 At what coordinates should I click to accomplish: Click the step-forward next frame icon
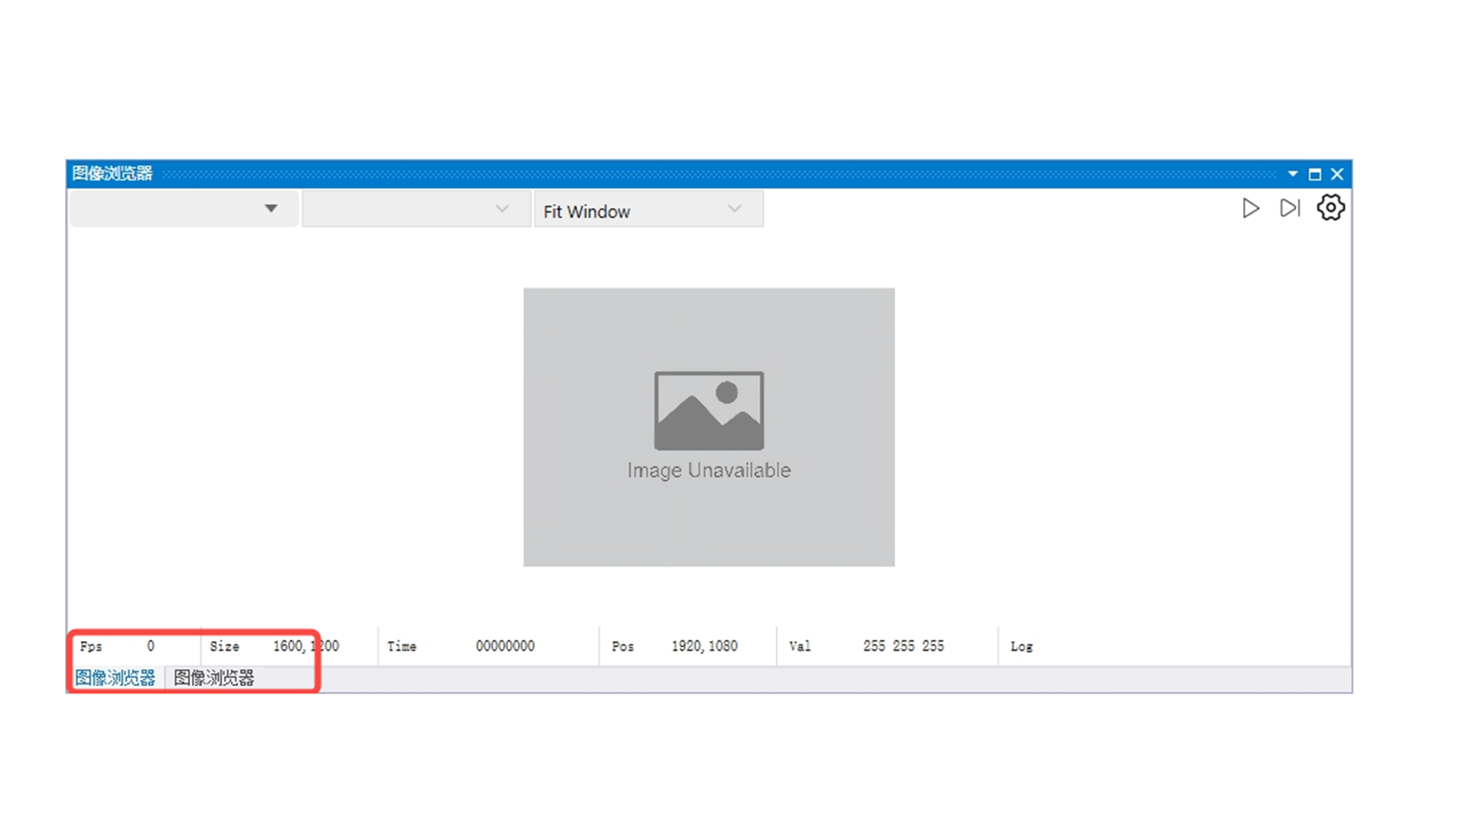(1290, 208)
